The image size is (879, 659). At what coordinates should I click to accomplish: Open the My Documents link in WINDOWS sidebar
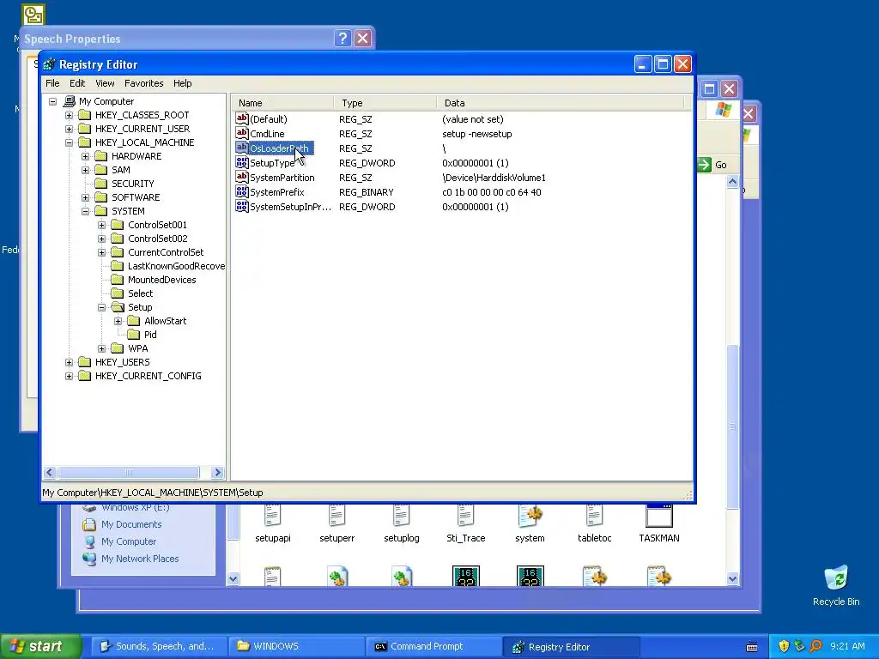point(131,524)
